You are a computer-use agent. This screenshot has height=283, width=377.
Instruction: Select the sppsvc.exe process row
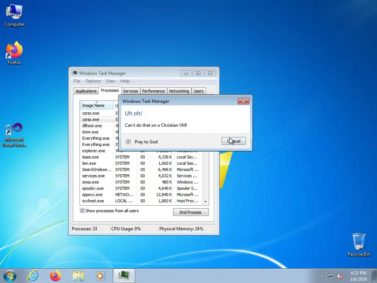point(141,195)
